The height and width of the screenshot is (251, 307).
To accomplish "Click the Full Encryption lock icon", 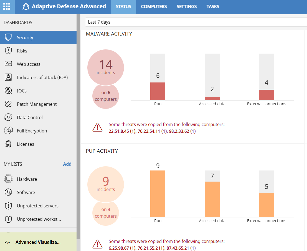I will click(x=8, y=130).
